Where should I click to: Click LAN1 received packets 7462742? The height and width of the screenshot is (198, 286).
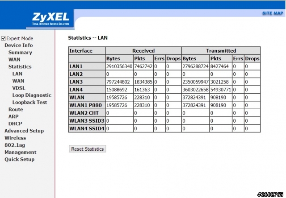[143, 66]
